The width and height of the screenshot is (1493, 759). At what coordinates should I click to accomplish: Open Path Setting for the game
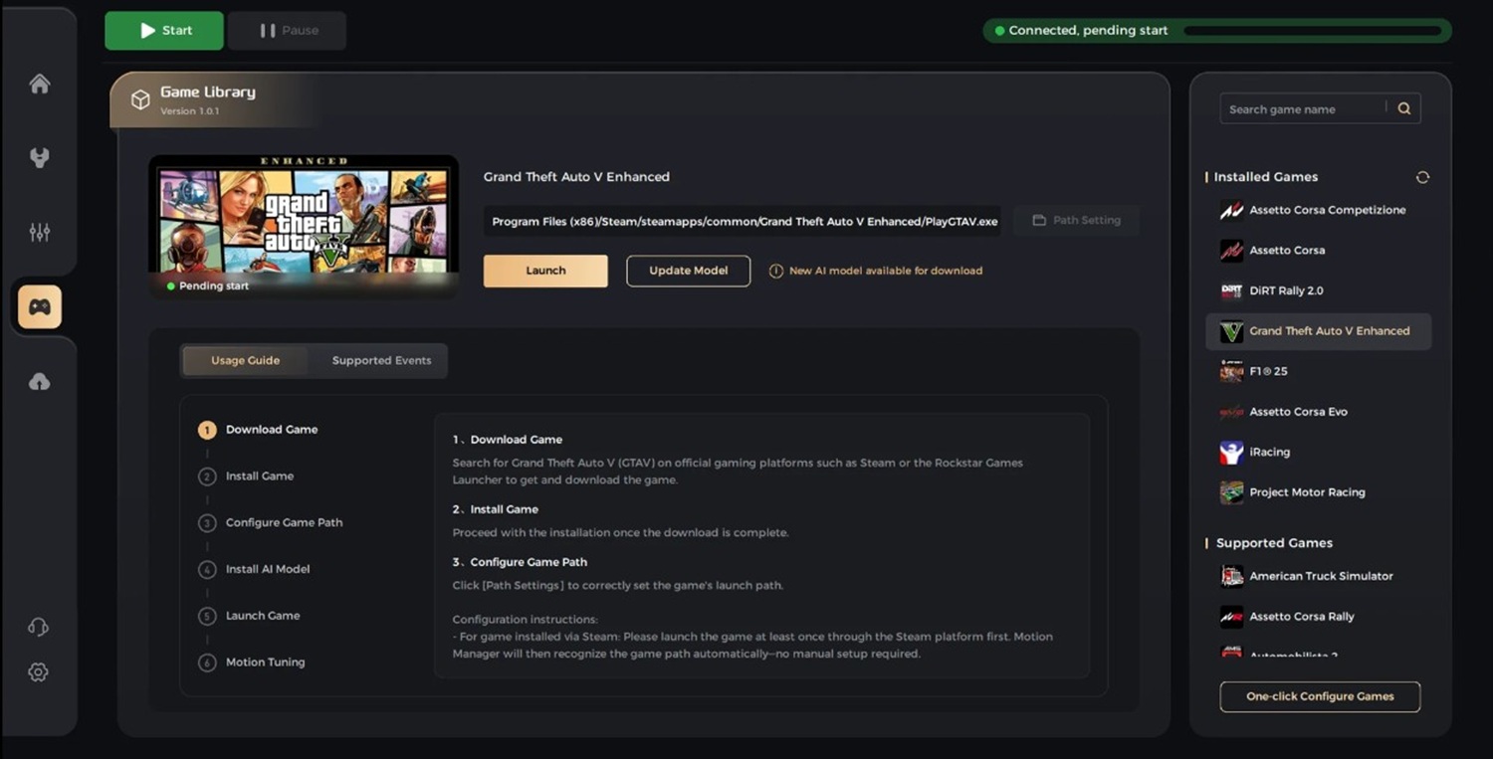point(1076,221)
